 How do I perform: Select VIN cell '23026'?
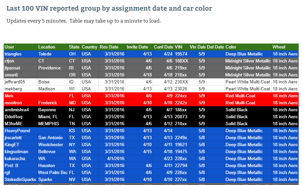181,89
